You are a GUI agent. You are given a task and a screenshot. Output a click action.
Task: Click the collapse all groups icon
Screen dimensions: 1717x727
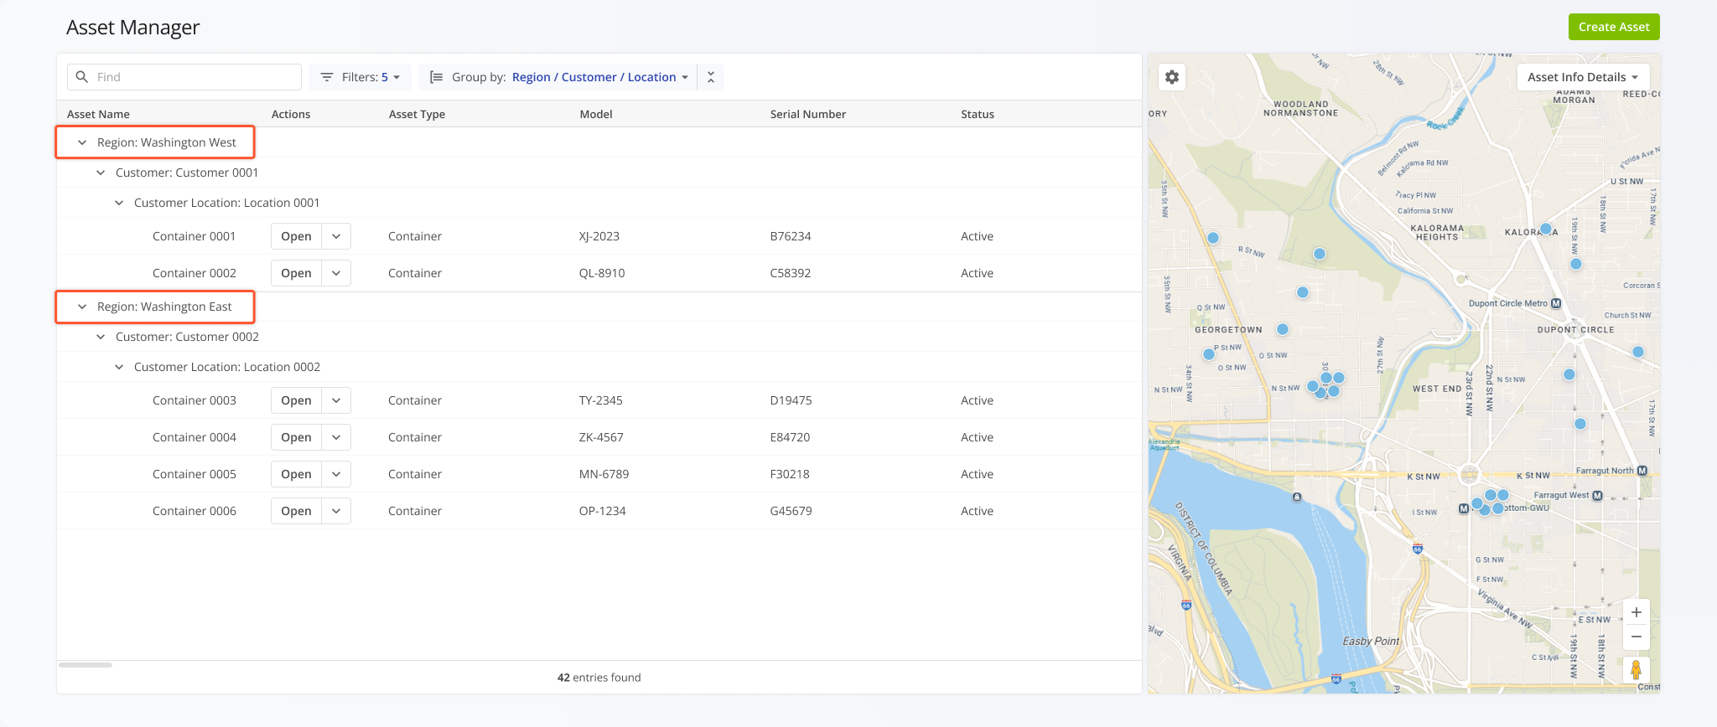tap(711, 77)
